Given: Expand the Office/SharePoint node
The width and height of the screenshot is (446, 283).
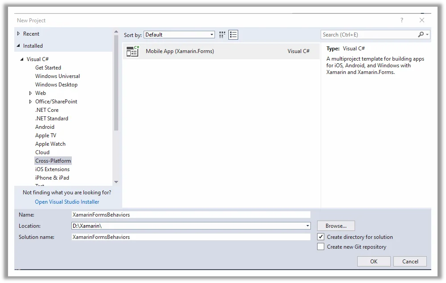Looking at the screenshot, I should click(30, 102).
